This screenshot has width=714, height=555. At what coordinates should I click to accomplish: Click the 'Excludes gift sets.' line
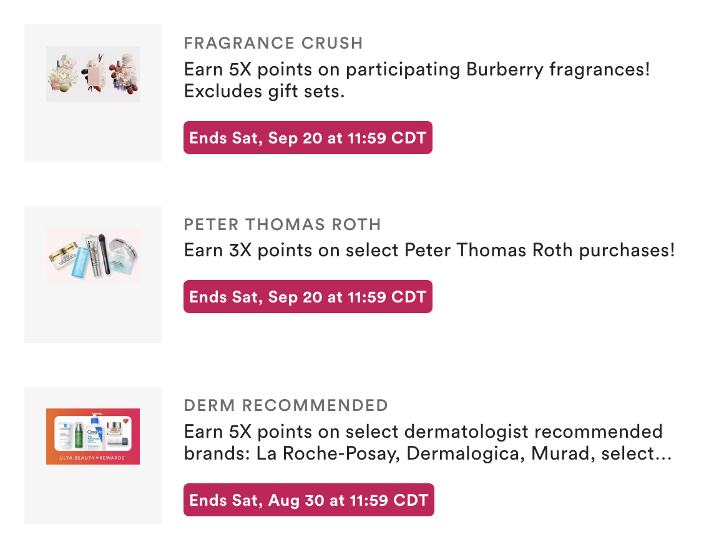[x=265, y=92]
